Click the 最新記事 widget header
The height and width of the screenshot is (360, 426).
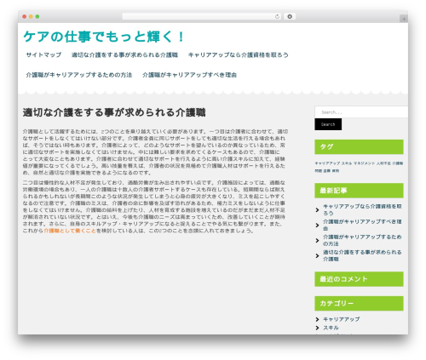click(x=359, y=191)
